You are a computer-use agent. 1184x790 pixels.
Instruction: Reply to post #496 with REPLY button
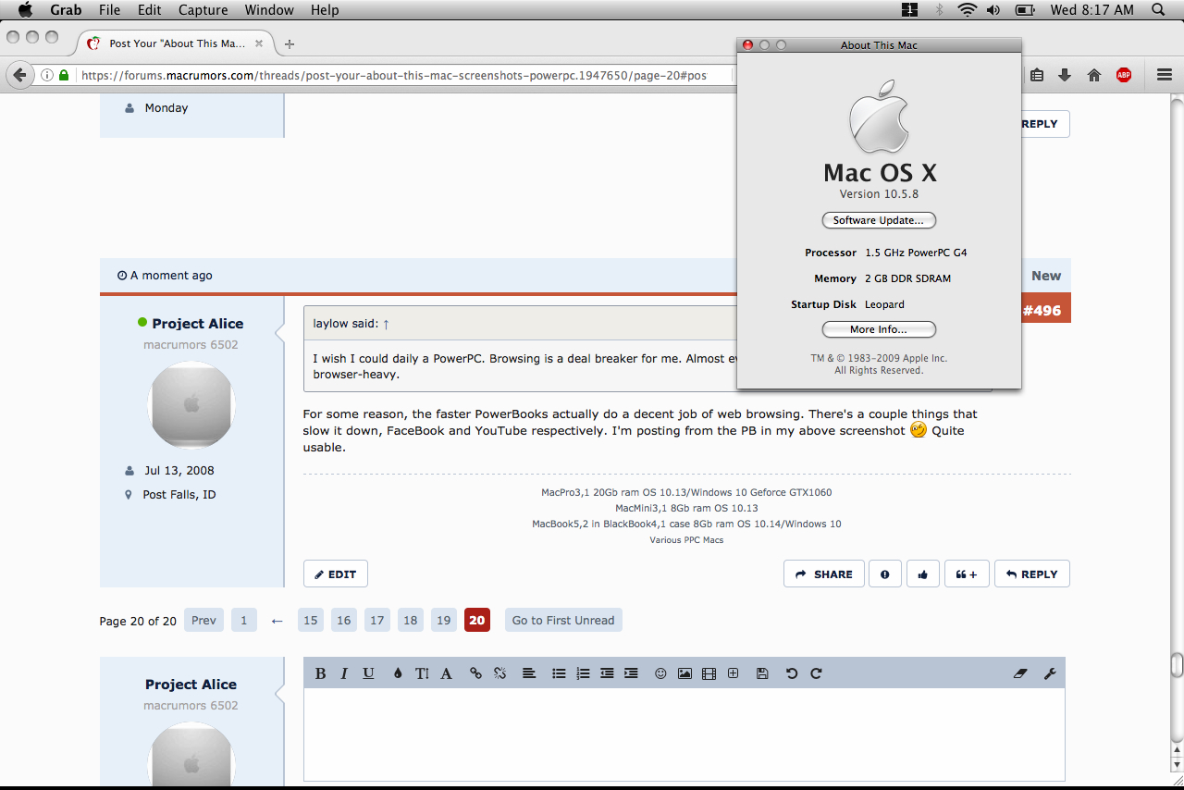tap(1032, 574)
